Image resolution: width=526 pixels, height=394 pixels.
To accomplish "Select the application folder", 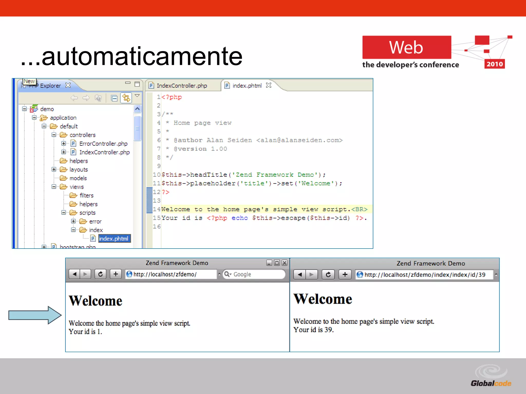I will 63,118.
